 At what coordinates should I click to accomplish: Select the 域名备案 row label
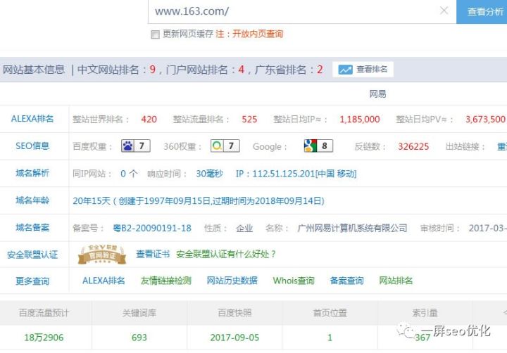pyautogui.click(x=32, y=228)
